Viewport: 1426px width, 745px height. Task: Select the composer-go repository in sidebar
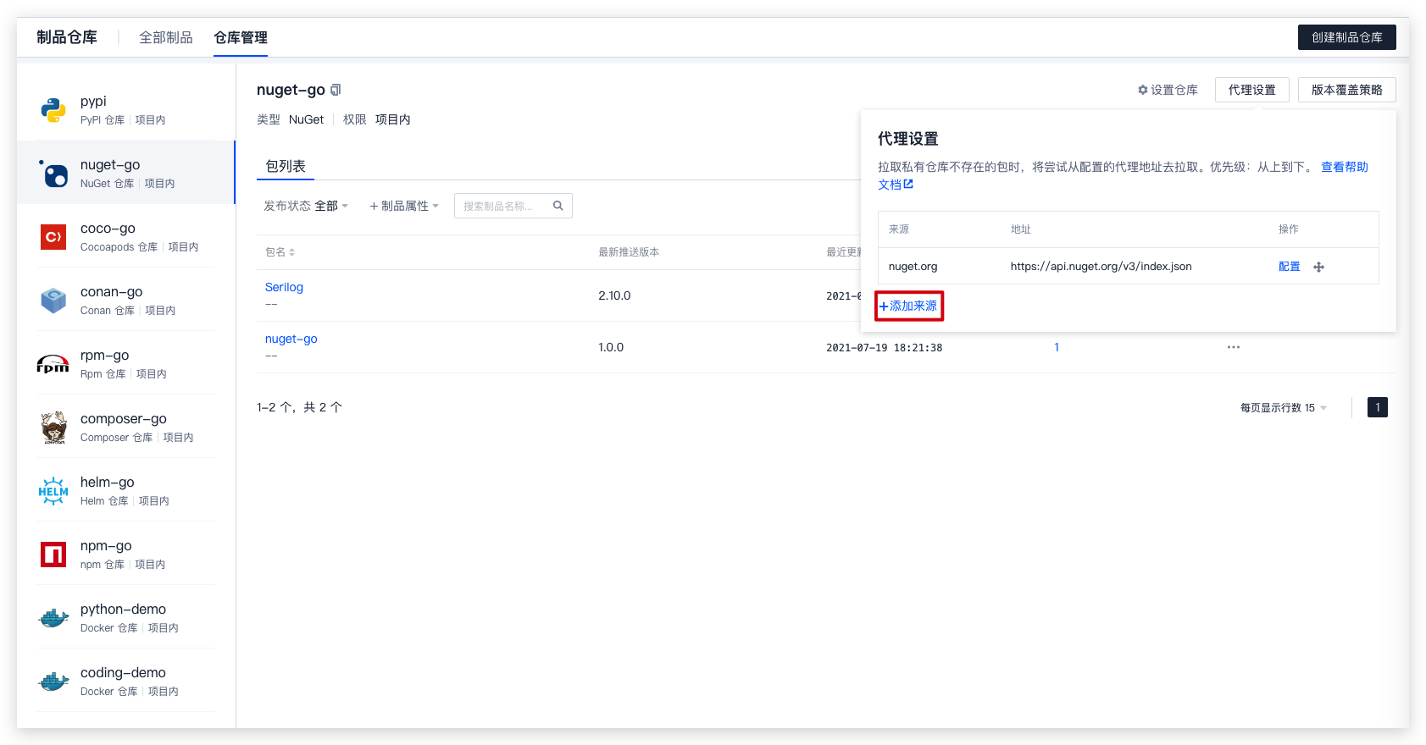click(125, 427)
